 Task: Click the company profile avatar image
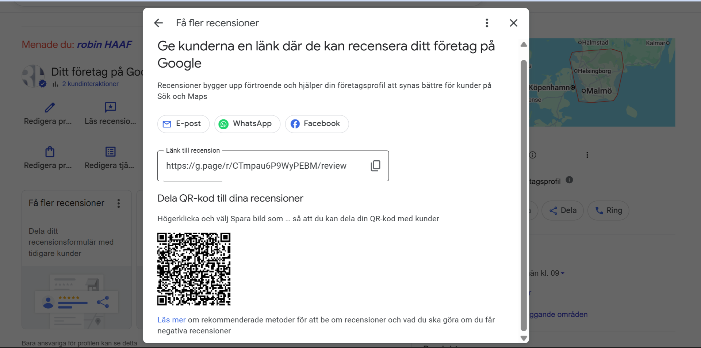[34, 76]
